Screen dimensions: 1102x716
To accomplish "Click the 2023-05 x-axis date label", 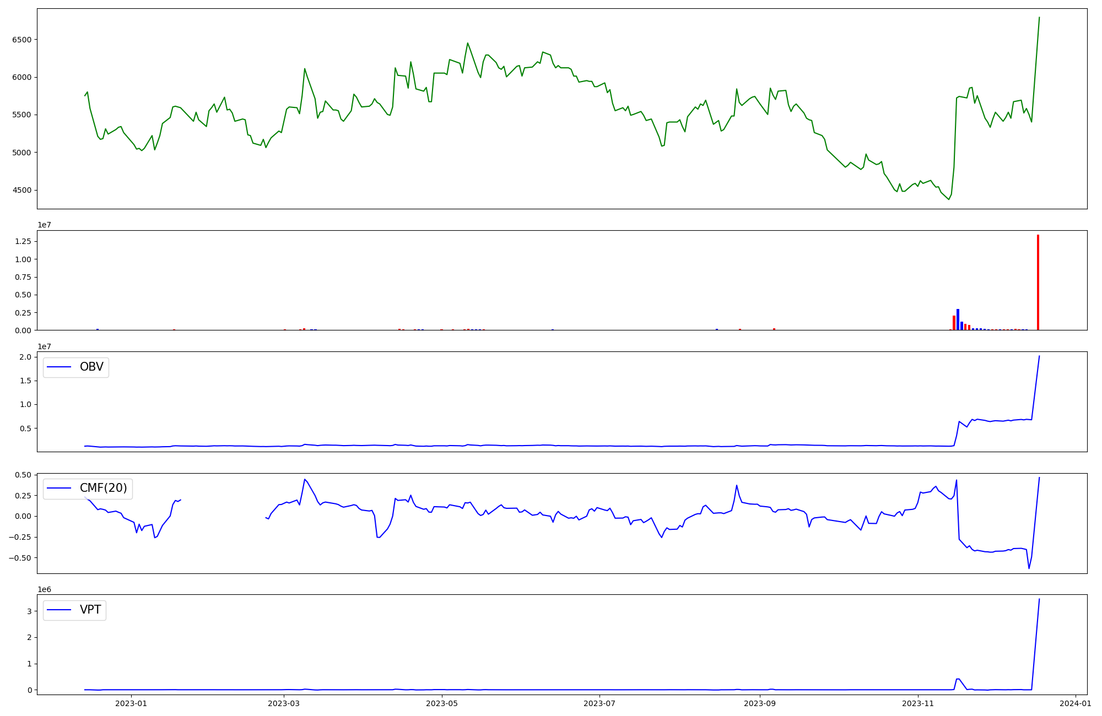I will pyautogui.click(x=442, y=703).
